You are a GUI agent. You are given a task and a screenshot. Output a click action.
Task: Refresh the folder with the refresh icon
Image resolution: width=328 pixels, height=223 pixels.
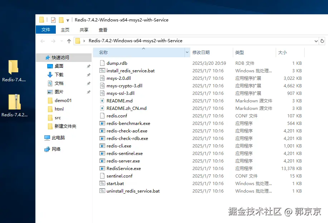click(322, 41)
